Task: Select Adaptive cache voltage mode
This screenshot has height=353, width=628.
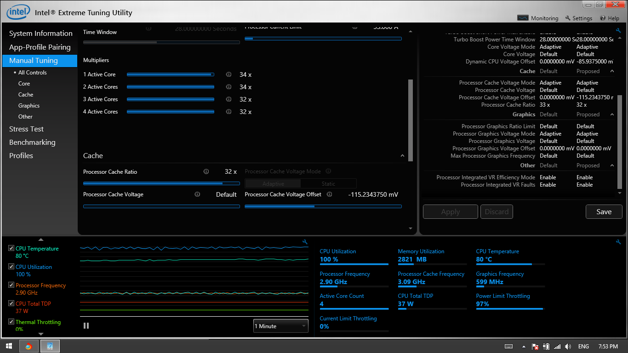Action: pos(273,183)
